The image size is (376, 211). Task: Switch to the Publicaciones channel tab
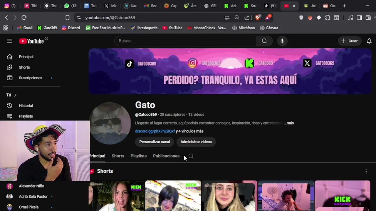point(166,156)
